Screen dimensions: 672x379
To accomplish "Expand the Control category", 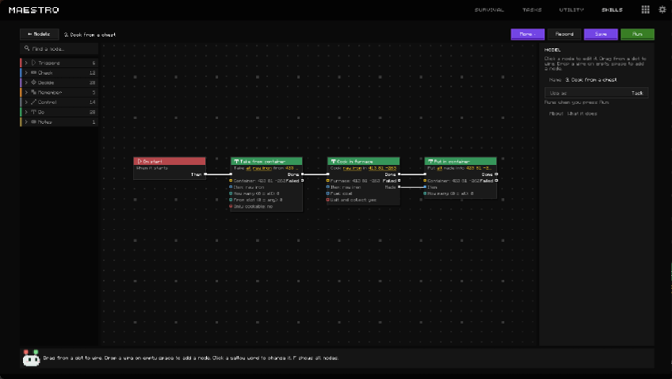I will pos(59,102).
